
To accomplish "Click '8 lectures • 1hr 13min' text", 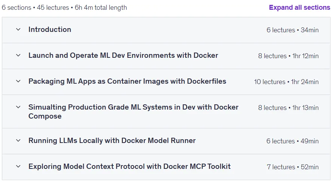I will 288,107.
